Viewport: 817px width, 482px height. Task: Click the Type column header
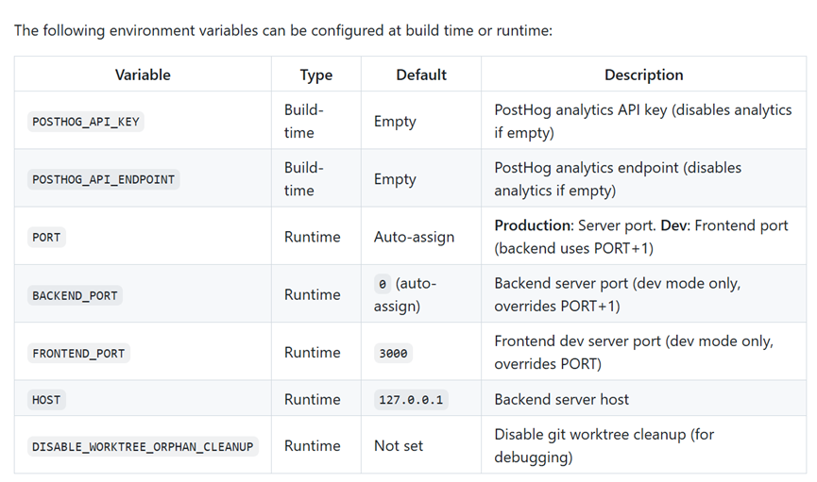316,75
